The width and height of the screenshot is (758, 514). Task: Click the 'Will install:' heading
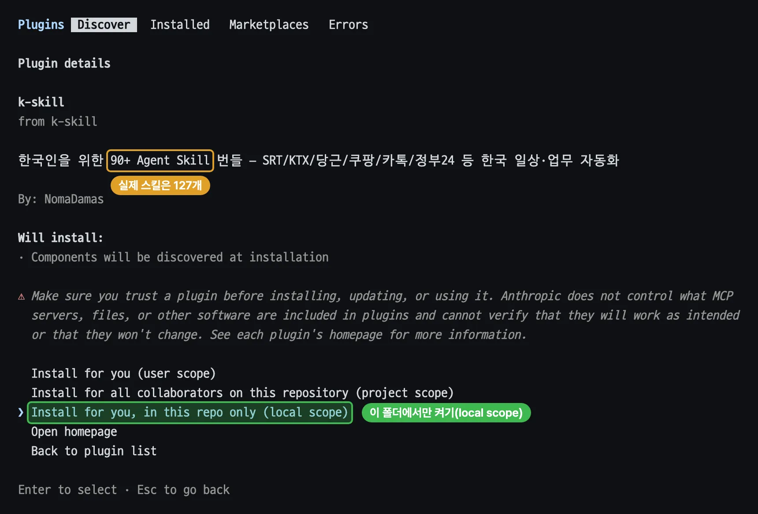pyautogui.click(x=61, y=238)
